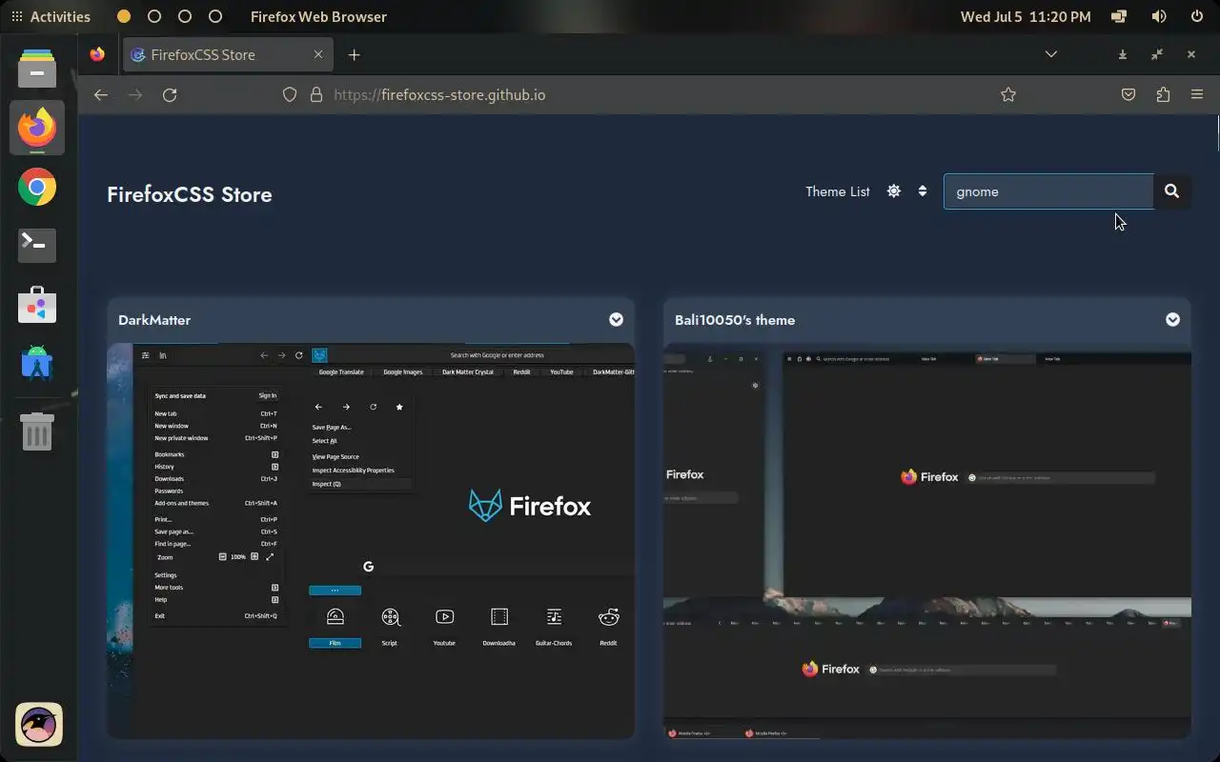Open the Firefox hamburger menu

(1197, 94)
